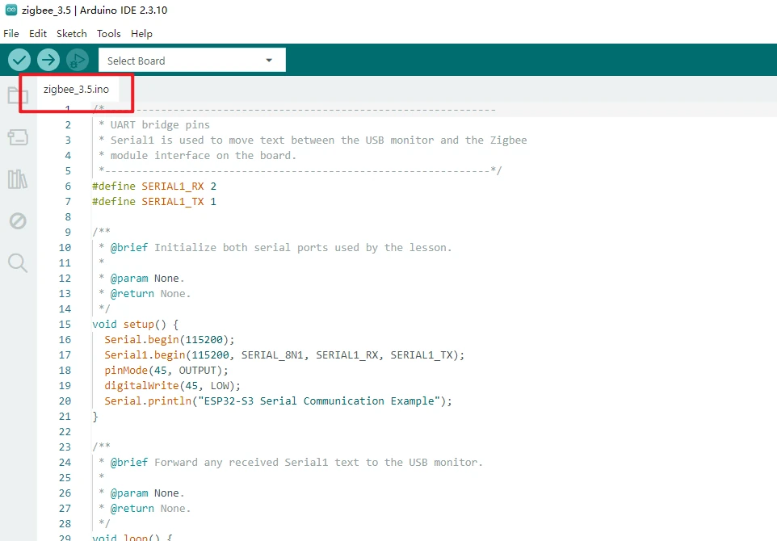Viewport: 777px width, 541px height.
Task: Open the Sketchbook folder sidebar icon
Action: 18,95
